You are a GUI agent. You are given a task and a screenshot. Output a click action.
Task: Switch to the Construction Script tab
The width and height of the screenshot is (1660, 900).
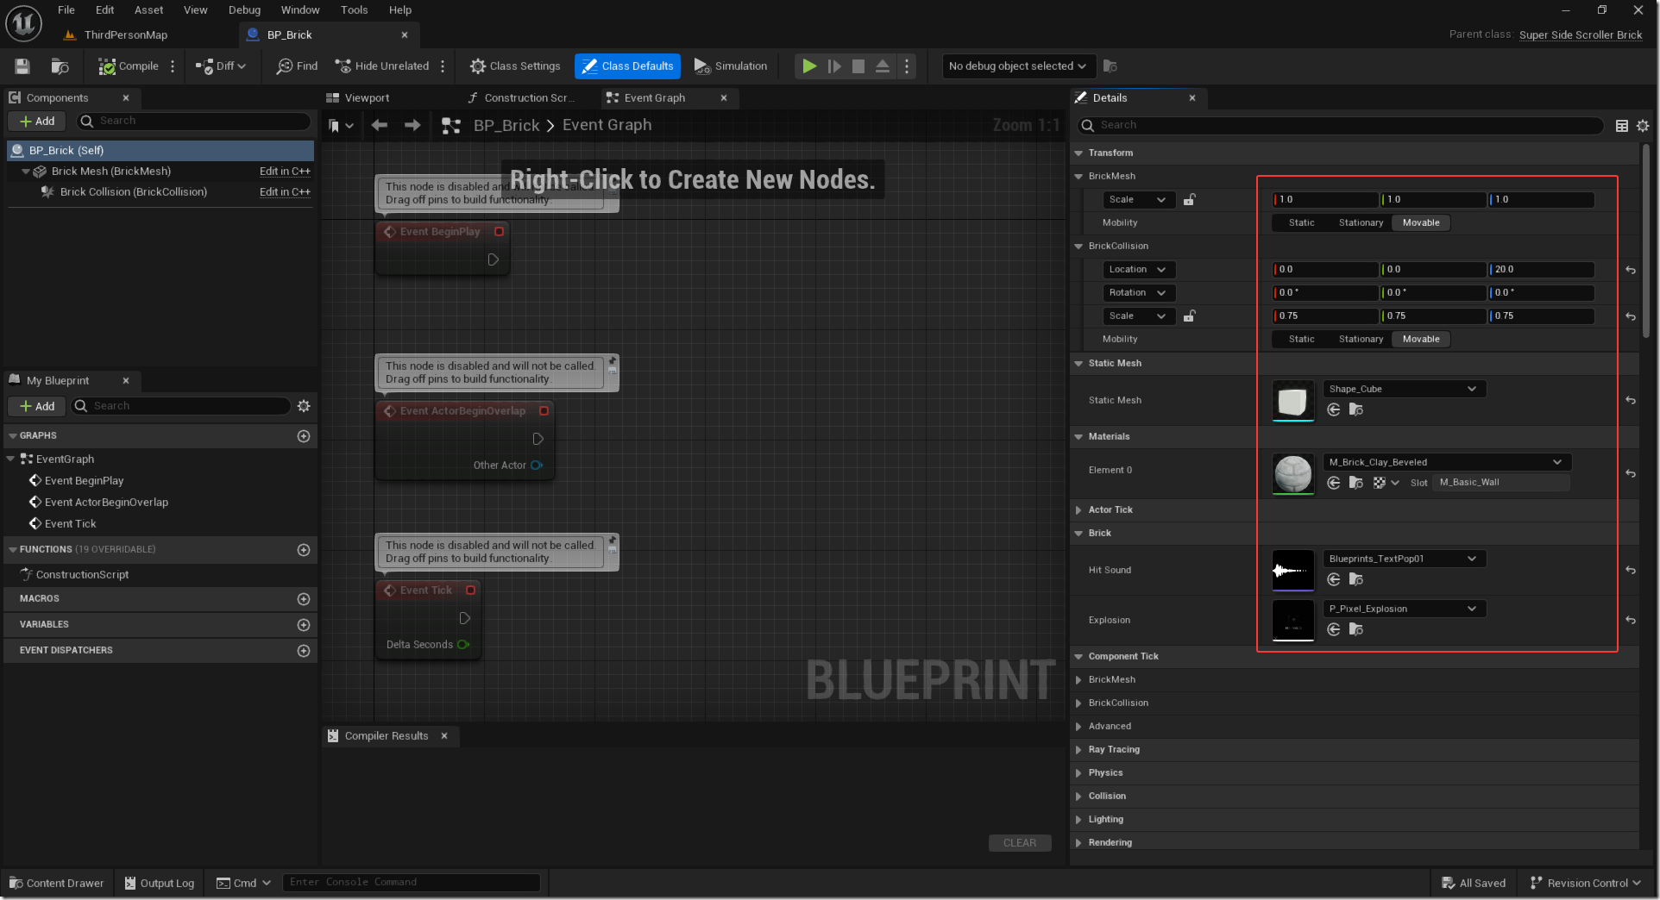[x=522, y=98]
